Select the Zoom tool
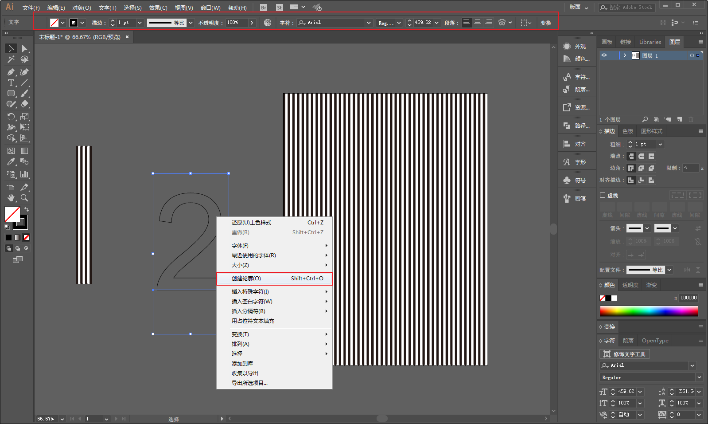 tap(25, 198)
